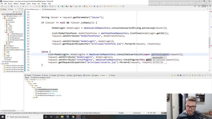Select pom.xml in Project Explorer
212x119 pixels.
point(9,58)
